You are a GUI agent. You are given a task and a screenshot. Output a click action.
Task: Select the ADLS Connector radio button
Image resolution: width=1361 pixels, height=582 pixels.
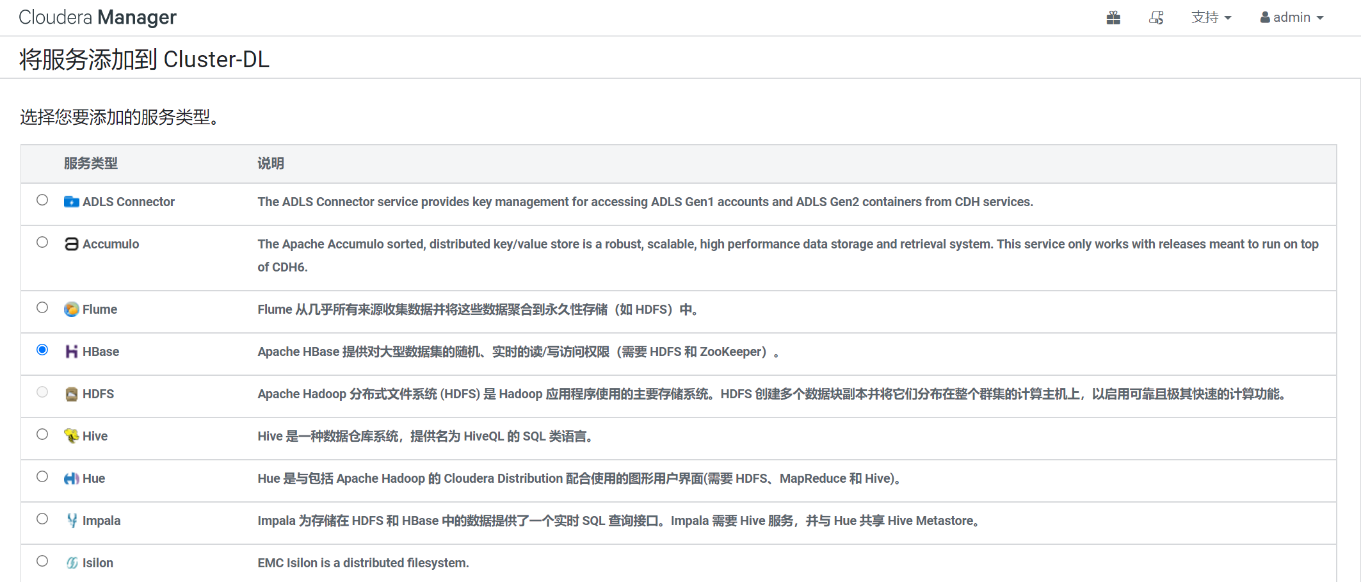point(42,200)
